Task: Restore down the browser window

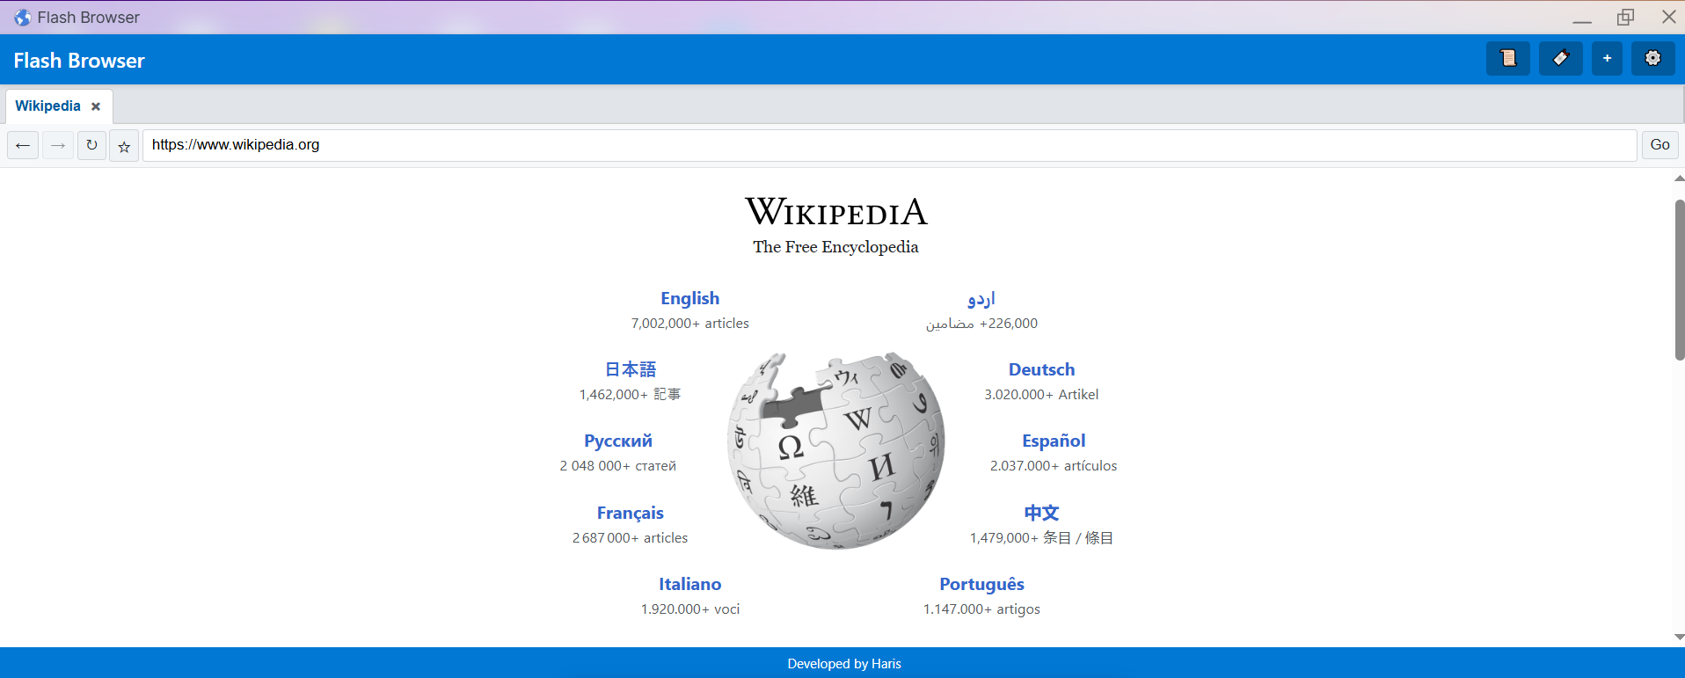Action: point(1625,18)
